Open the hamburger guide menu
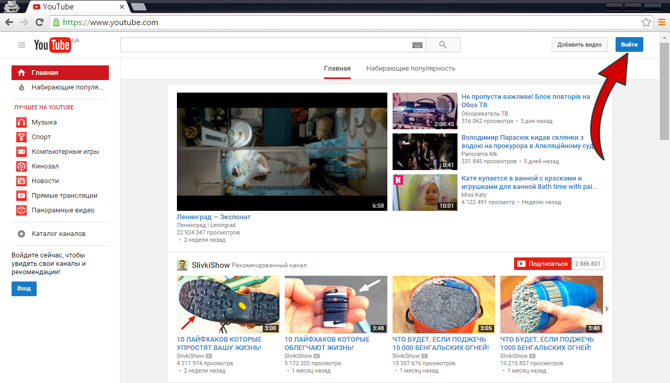 21,45
